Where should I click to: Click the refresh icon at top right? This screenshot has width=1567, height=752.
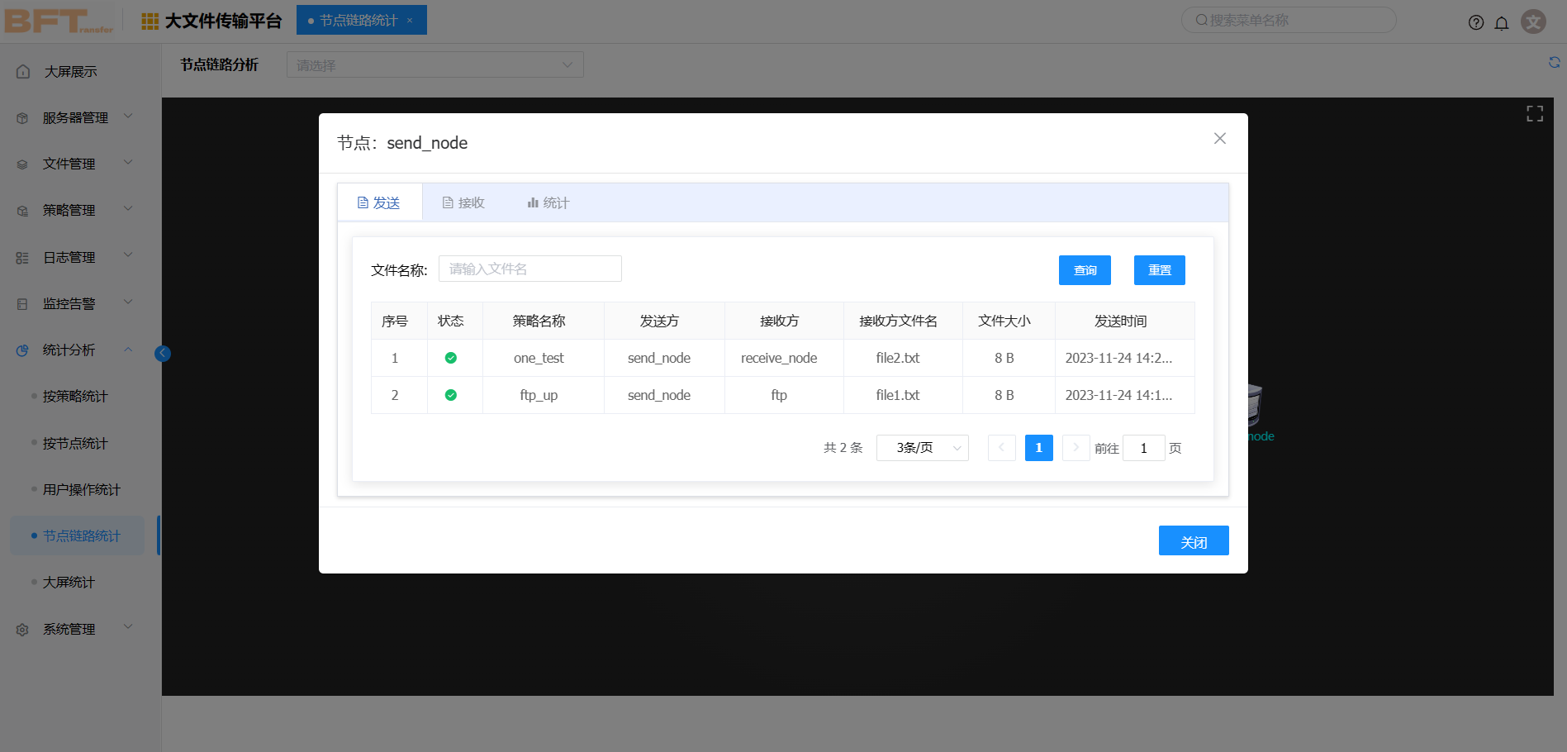(1554, 63)
